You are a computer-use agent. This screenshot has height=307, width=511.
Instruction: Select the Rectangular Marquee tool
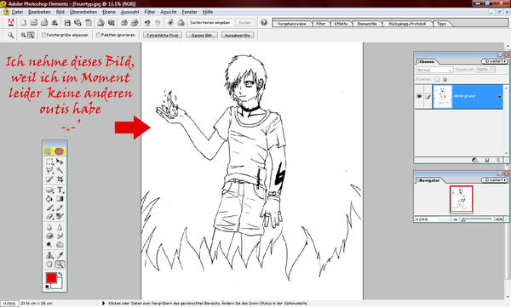49,162
